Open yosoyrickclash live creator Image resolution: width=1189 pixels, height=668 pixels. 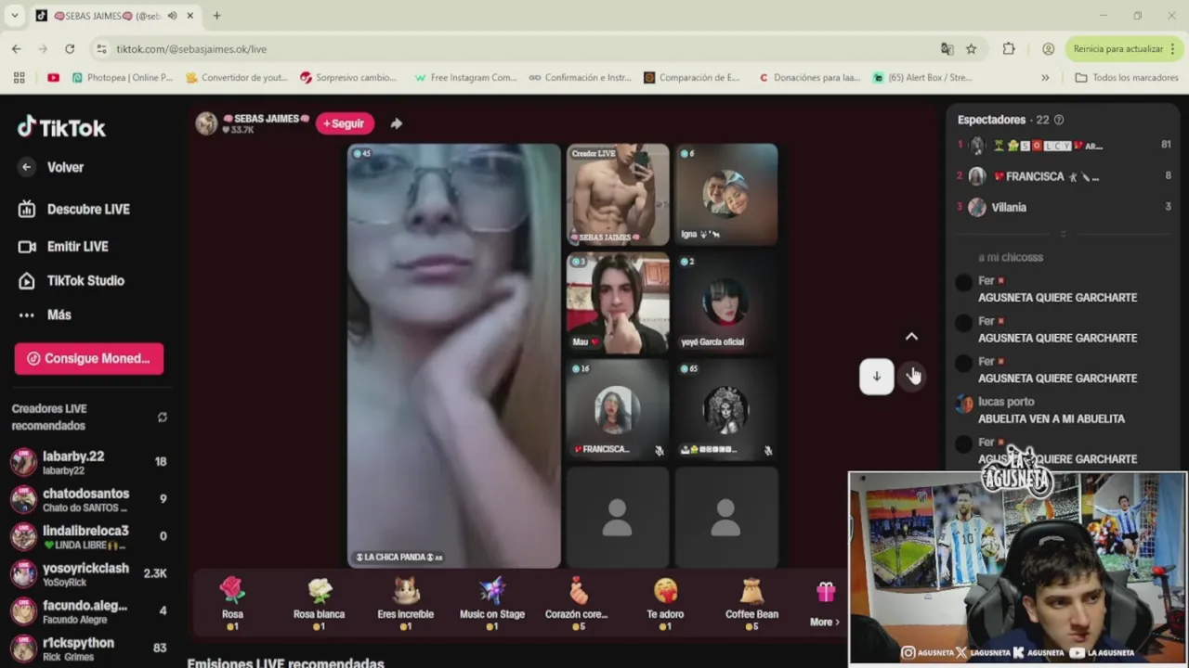[89, 573]
